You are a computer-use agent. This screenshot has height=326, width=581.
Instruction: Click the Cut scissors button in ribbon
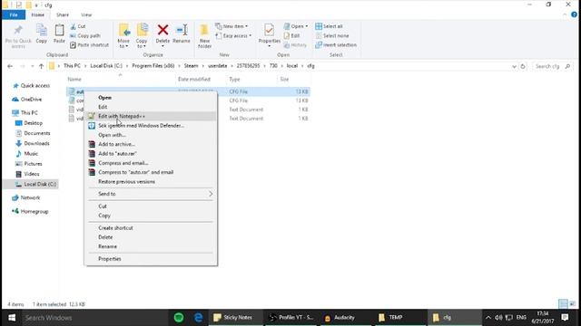[78, 26]
